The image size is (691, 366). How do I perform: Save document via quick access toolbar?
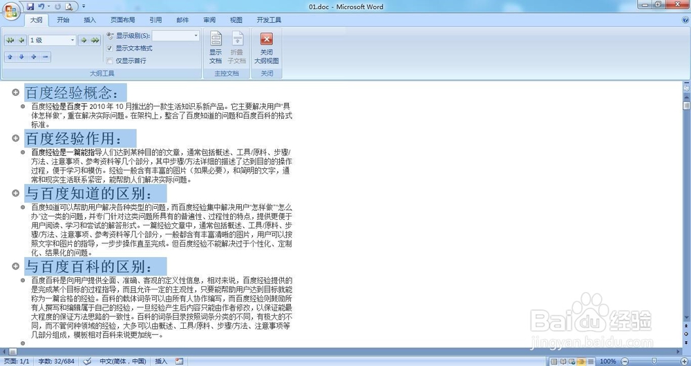[x=30, y=7]
